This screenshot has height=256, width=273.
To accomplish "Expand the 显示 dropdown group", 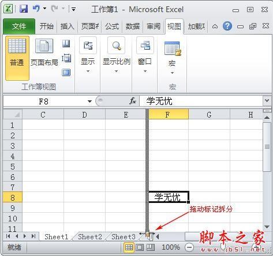I will pyautogui.click(x=88, y=55).
